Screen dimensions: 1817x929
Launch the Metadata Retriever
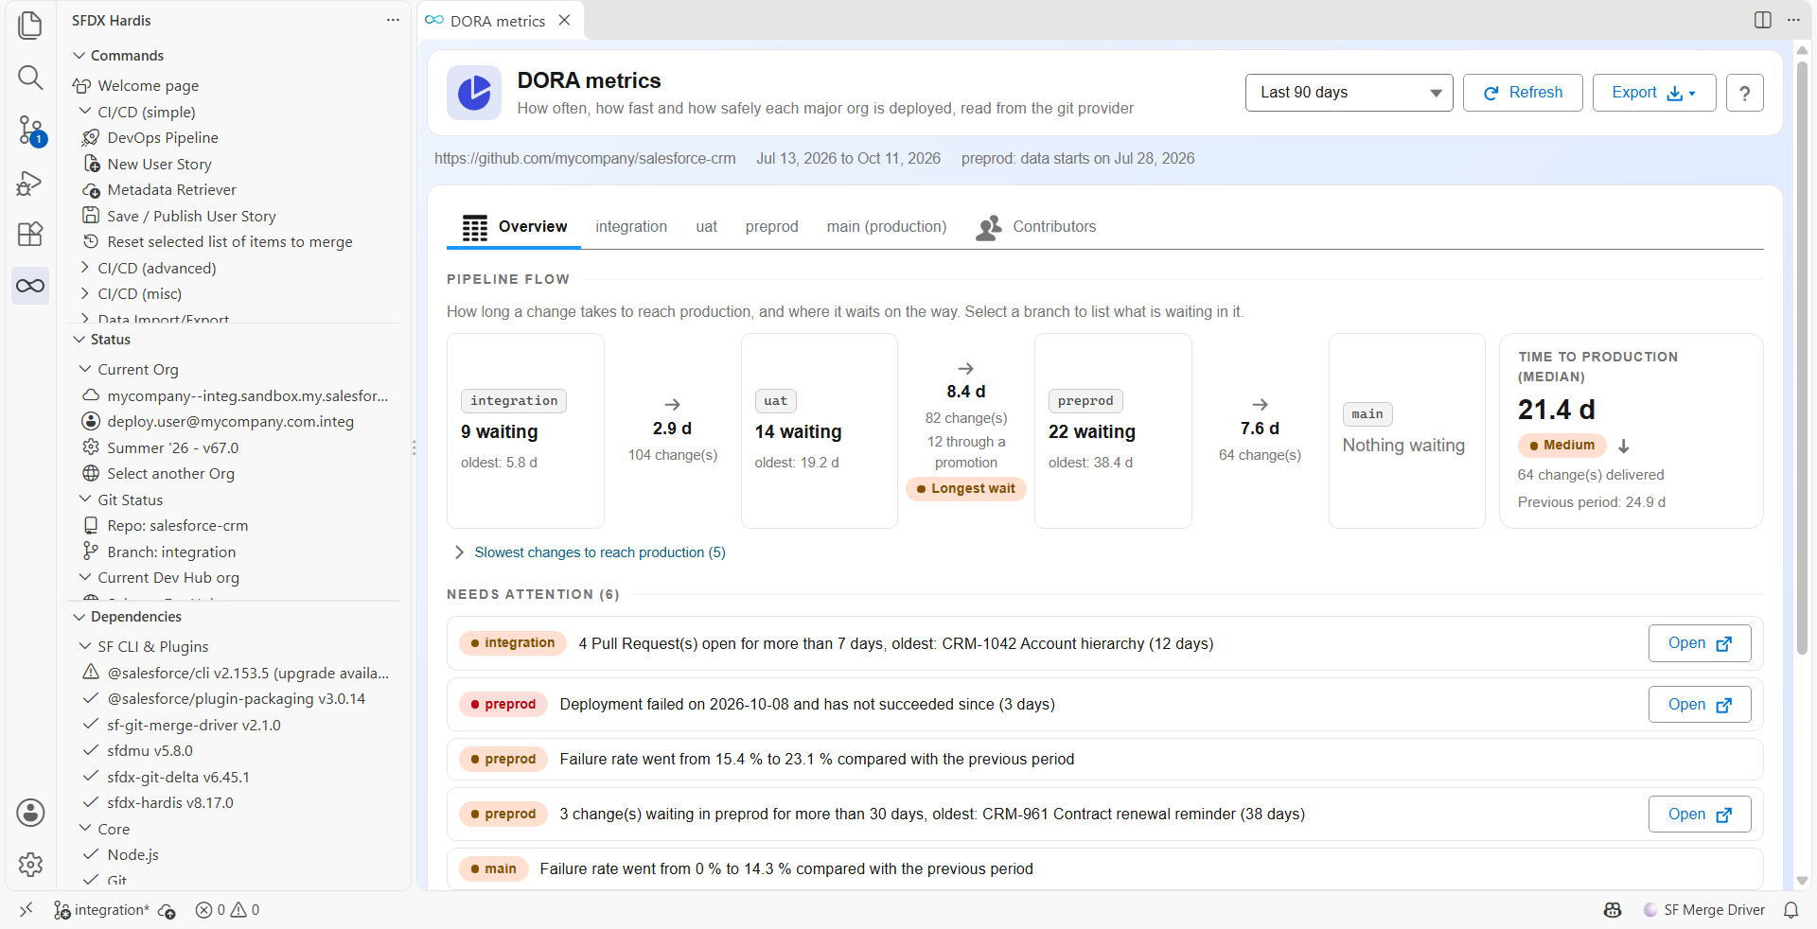click(171, 189)
